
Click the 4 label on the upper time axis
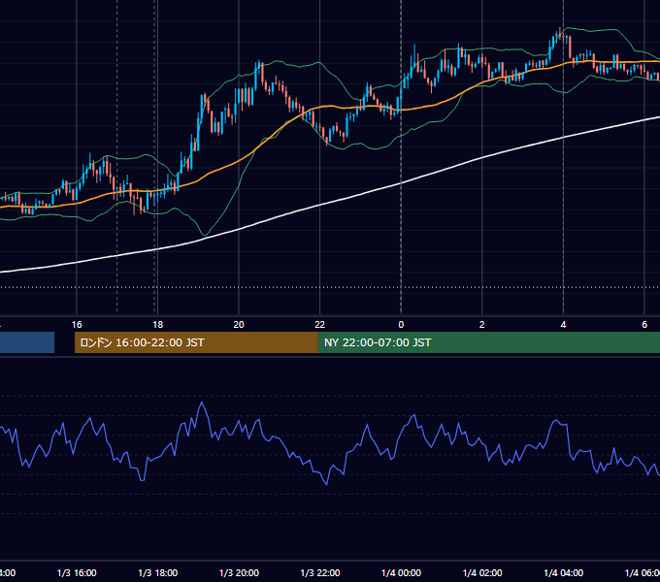point(563,325)
